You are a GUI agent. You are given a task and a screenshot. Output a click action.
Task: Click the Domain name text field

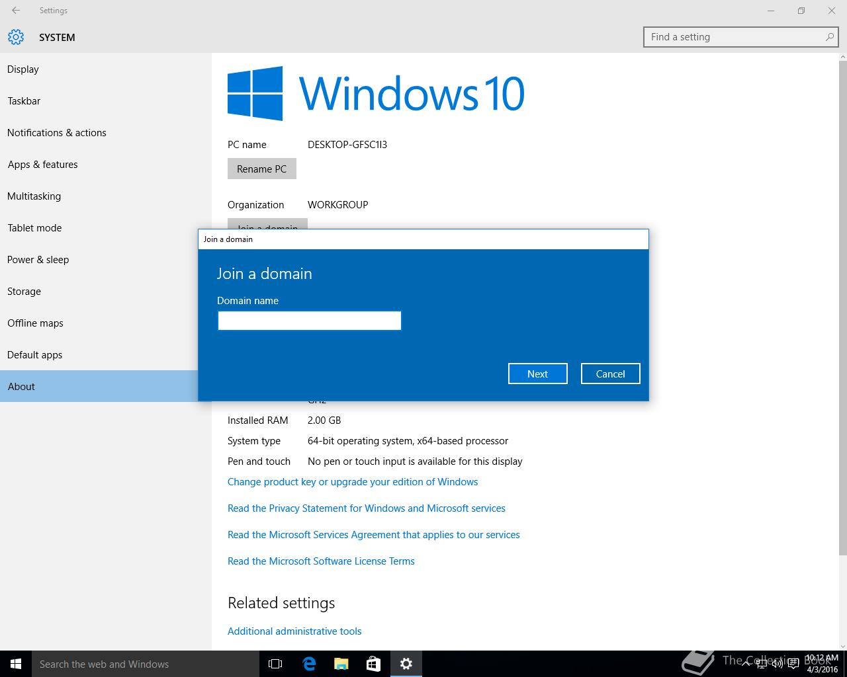(x=309, y=321)
